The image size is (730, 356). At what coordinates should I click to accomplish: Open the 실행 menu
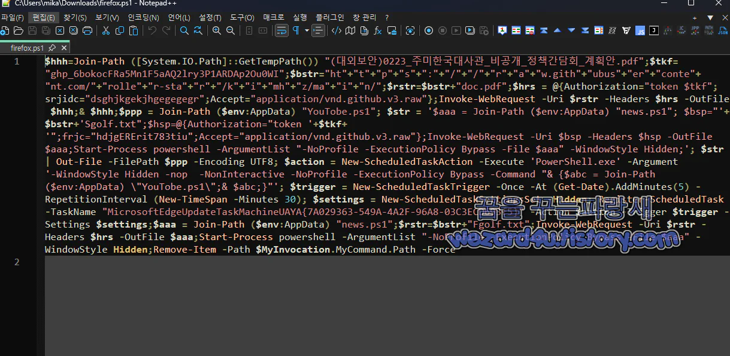click(x=301, y=17)
